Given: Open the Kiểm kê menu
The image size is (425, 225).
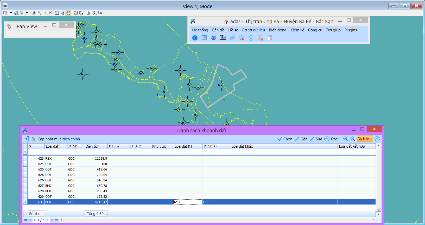Looking at the screenshot, I should coord(297,30).
